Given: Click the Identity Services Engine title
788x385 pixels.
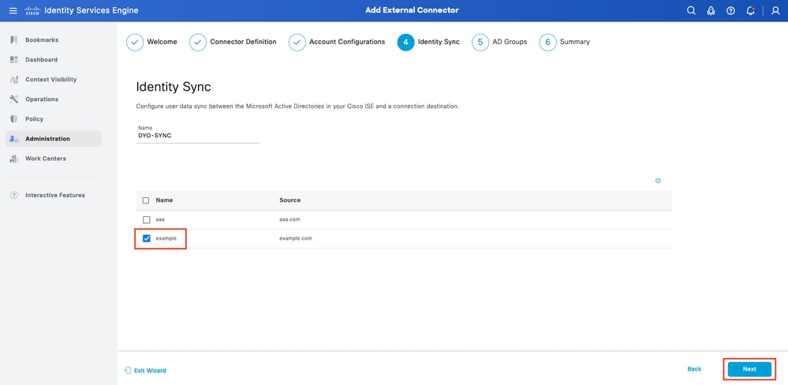Looking at the screenshot, I should 91,10.
